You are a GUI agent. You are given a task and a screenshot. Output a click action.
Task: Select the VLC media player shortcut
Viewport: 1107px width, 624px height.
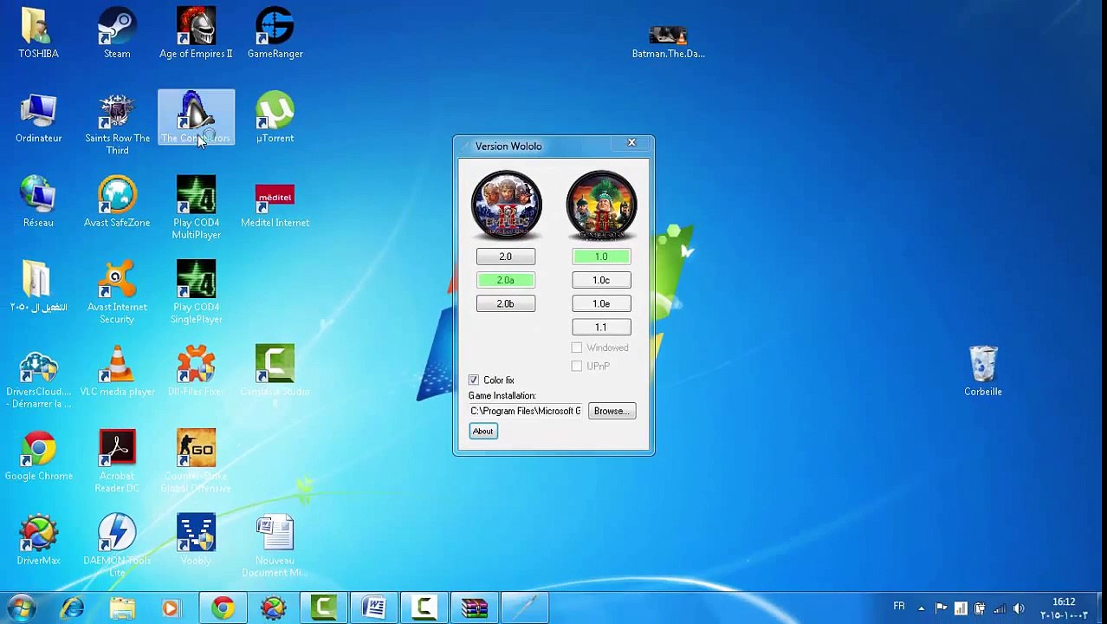coord(117,371)
